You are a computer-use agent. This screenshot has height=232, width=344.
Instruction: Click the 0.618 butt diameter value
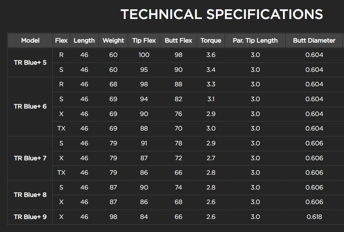click(x=314, y=217)
